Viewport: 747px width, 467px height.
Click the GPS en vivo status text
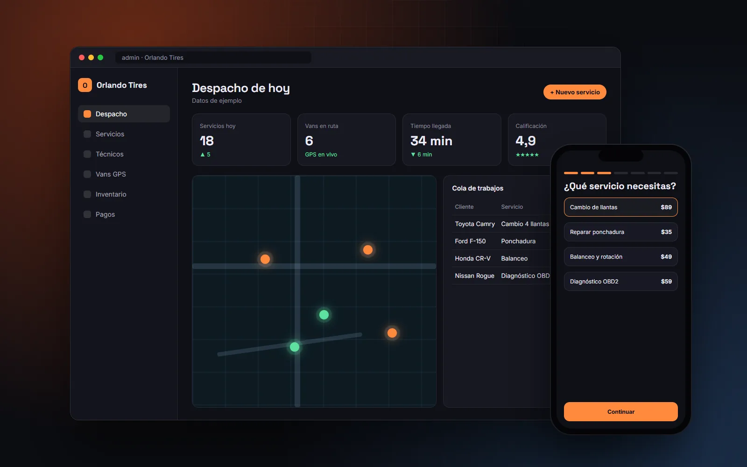[321, 155]
